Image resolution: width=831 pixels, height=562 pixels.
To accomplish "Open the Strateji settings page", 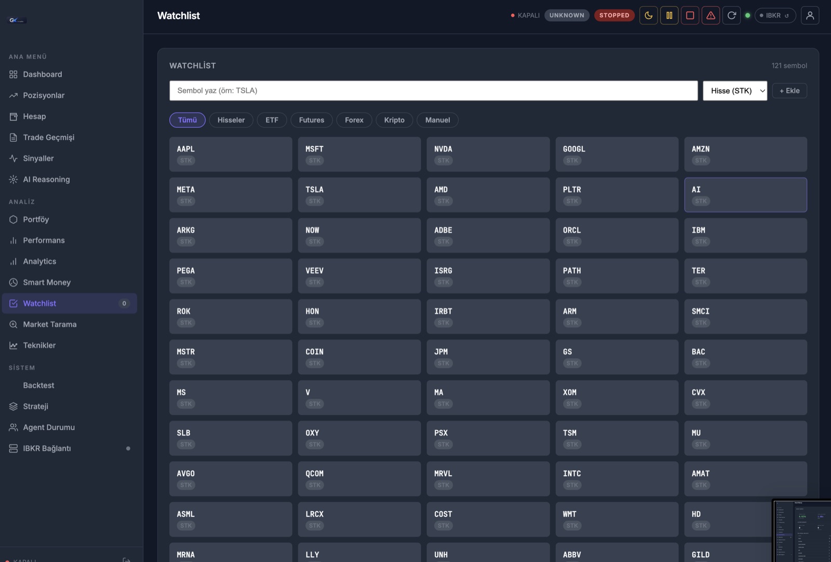I will [x=70, y=406].
